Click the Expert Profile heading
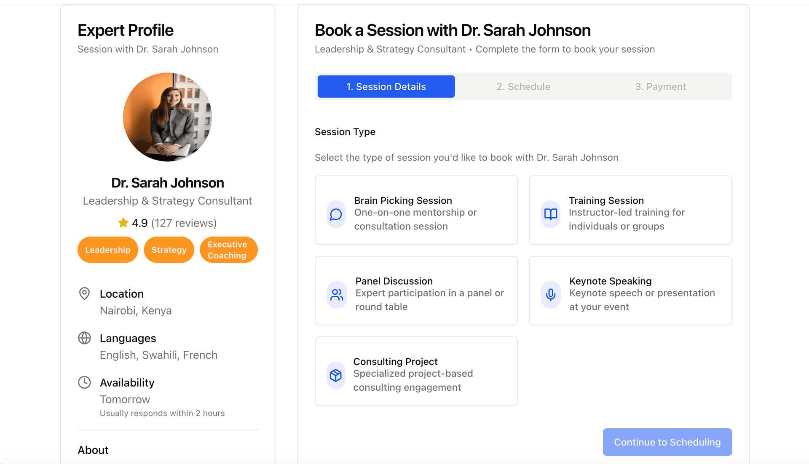 point(126,30)
